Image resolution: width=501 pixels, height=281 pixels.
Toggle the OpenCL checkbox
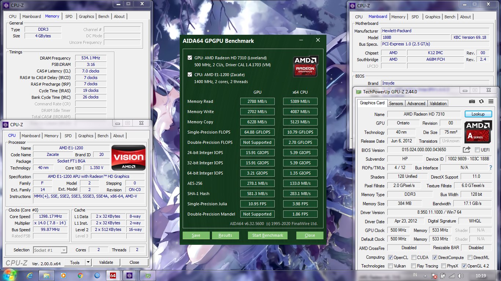pyautogui.click(x=390, y=258)
